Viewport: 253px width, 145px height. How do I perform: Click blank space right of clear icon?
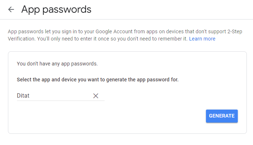pos(163,96)
